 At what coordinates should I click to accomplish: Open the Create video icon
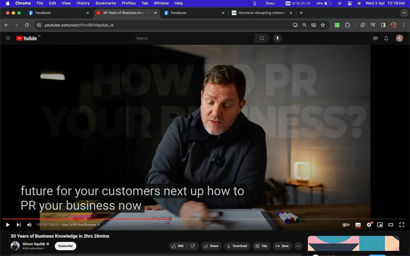pyautogui.click(x=375, y=38)
